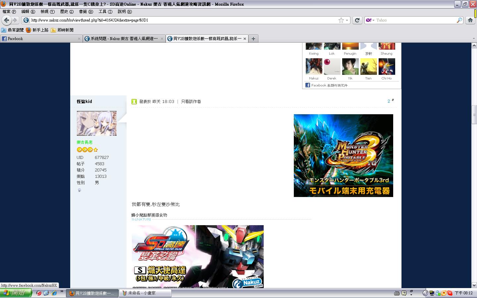This screenshot has width=477, height=298.
Task: Open the 怪盜kid username link
Action: (84, 102)
